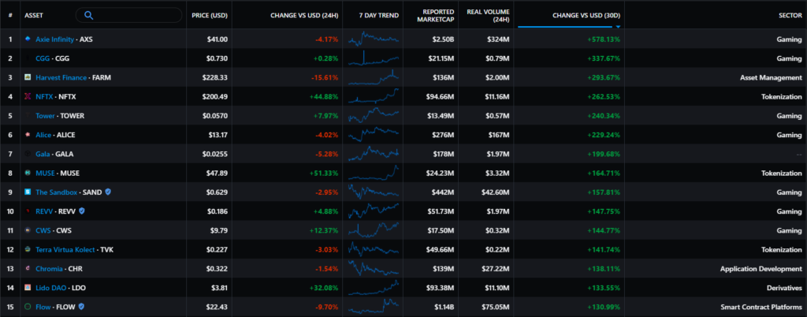Click the NFTX token logo icon

[x=28, y=96]
